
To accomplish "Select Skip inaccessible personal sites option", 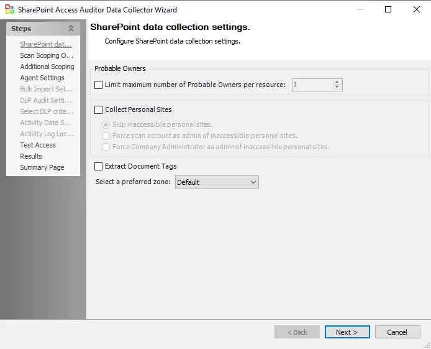I will pos(106,124).
